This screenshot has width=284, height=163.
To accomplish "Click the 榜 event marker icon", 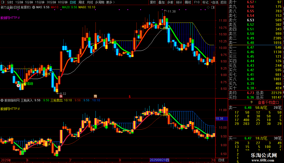I will coord(95,96).
